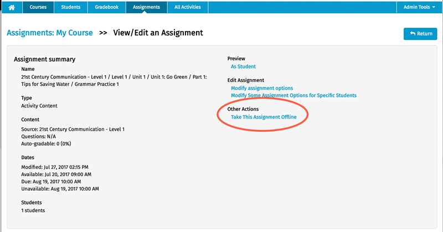
Task: Click the Unavailable: Aug 19, 2017 date
Action: [x=60, y=189]
